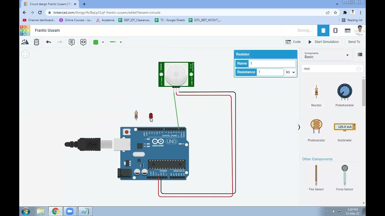Switch to circuit view
This screenshot has width=385, height=216.
(323, 30)
